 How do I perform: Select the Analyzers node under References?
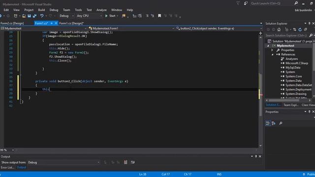[291, 59]
